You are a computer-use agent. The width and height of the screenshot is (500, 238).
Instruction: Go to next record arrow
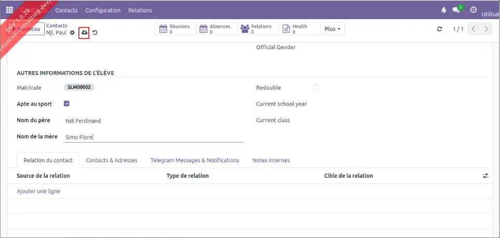(486, 29)
